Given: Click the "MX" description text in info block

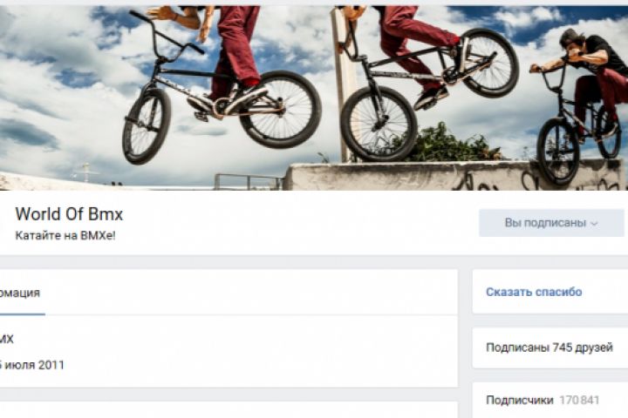Looking at the screenshot, I should click(x=7, y=340).
